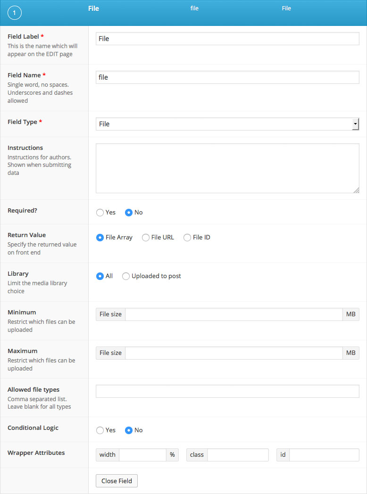367x494 pixels.
Task: Focus the Field Name text input
Action: point(227,77)
